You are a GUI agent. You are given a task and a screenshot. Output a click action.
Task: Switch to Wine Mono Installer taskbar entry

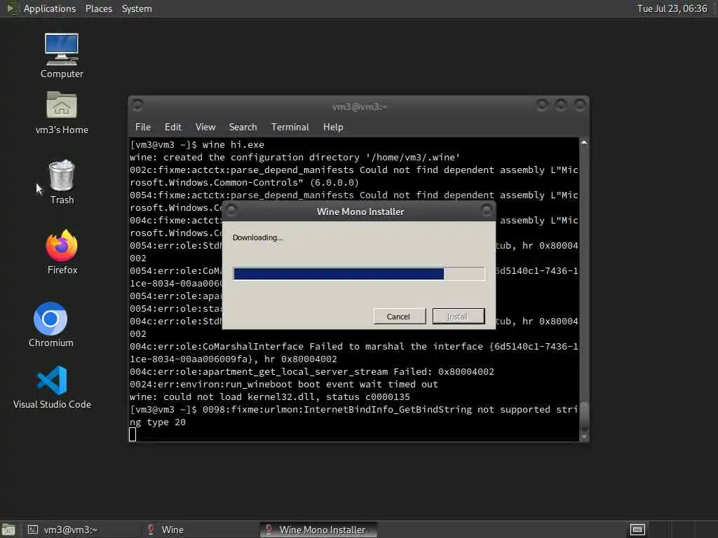[x=318, y=530]
